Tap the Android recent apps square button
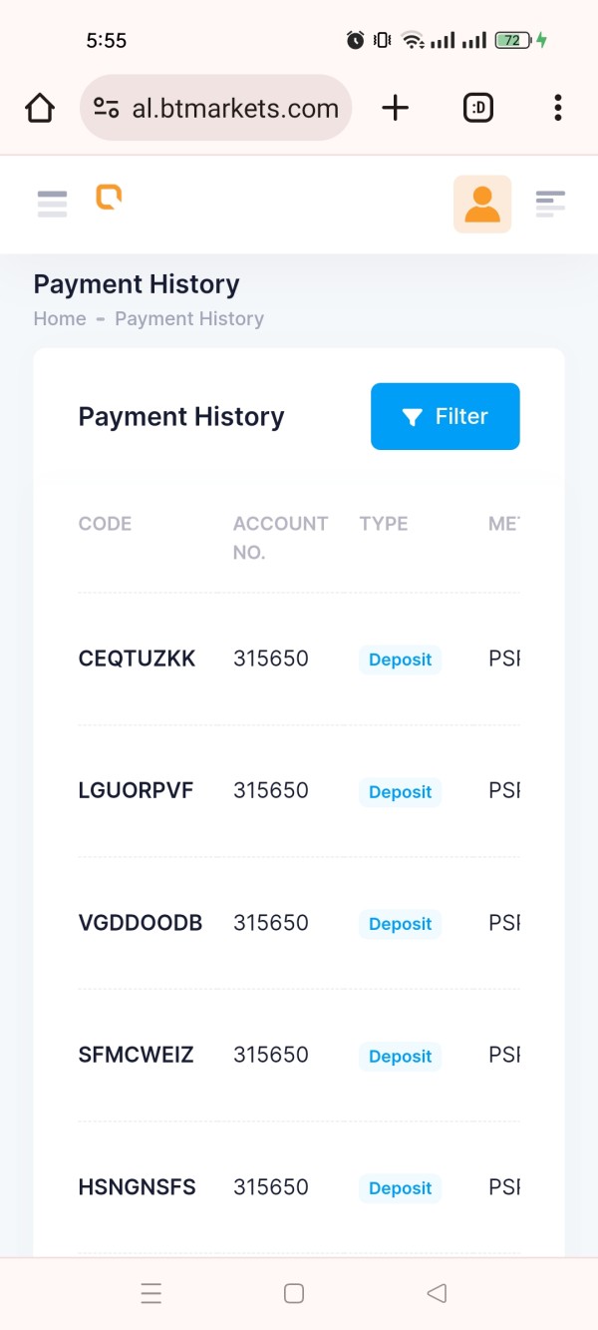 (x=294, y=1293)
